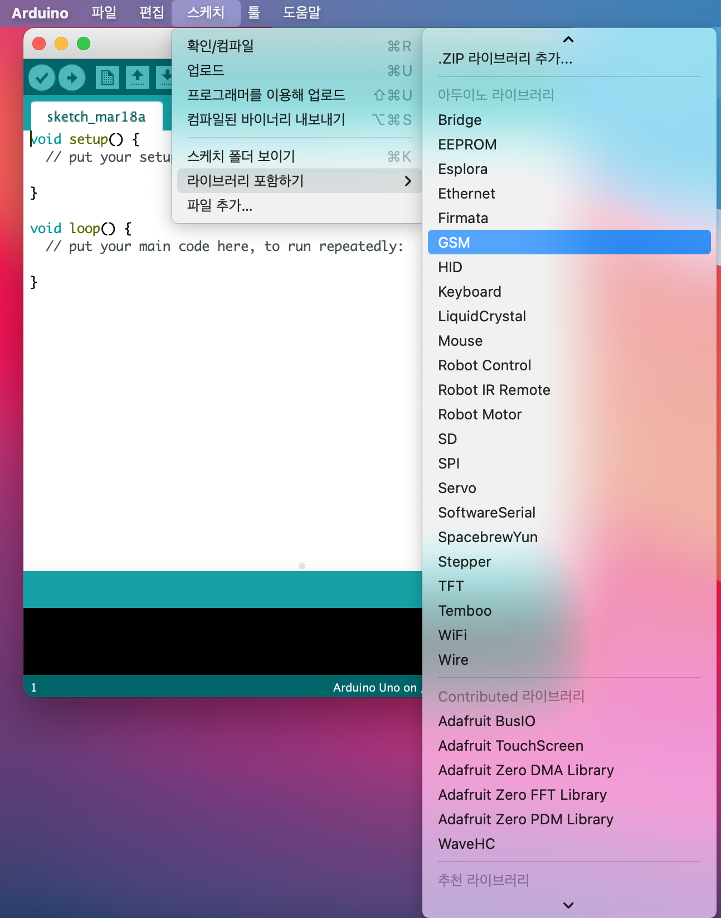This screenshot has width=721, height=918.
Task: Click the yellow minimize window button
Action: [61, 44]
